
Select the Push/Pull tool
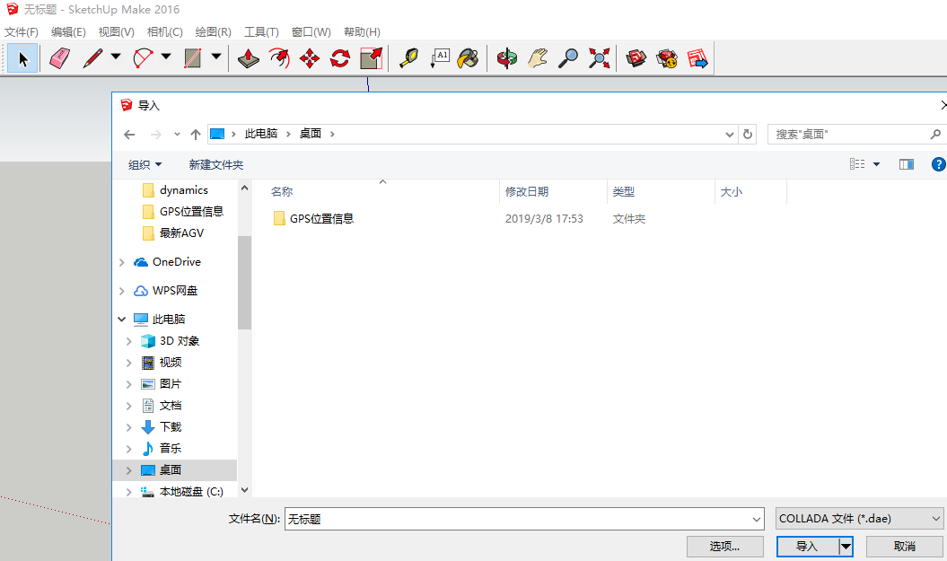tap(249, 58)
